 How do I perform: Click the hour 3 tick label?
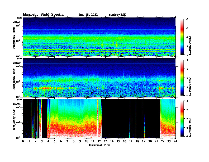point(42,141)
